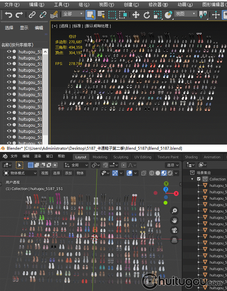Viewport: 227px width, 291px height.
Task: Open Blender's 渲染 menu
Action: pyautogui.click(x=38, y=156)
